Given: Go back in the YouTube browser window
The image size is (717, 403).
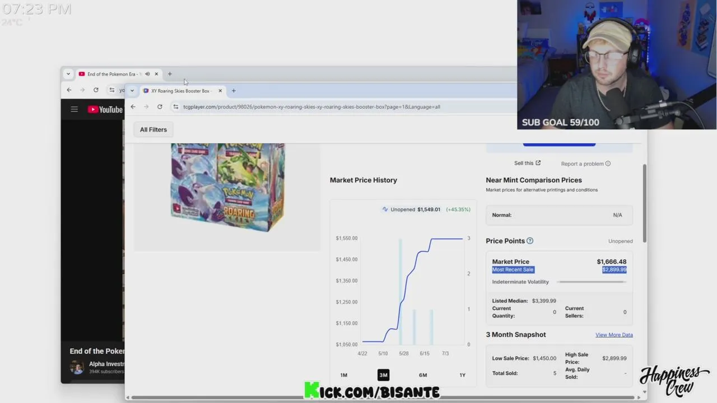Looking at the screenshot, I should [69, 90].
